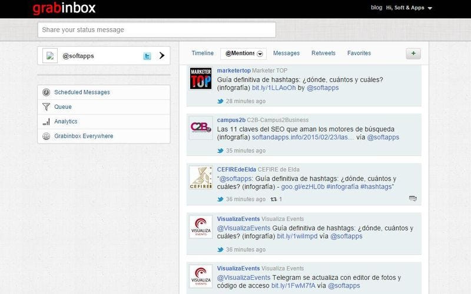471x294 pixels.
Task: Click the Analytics bar chart icon
Action: point(47,122)
